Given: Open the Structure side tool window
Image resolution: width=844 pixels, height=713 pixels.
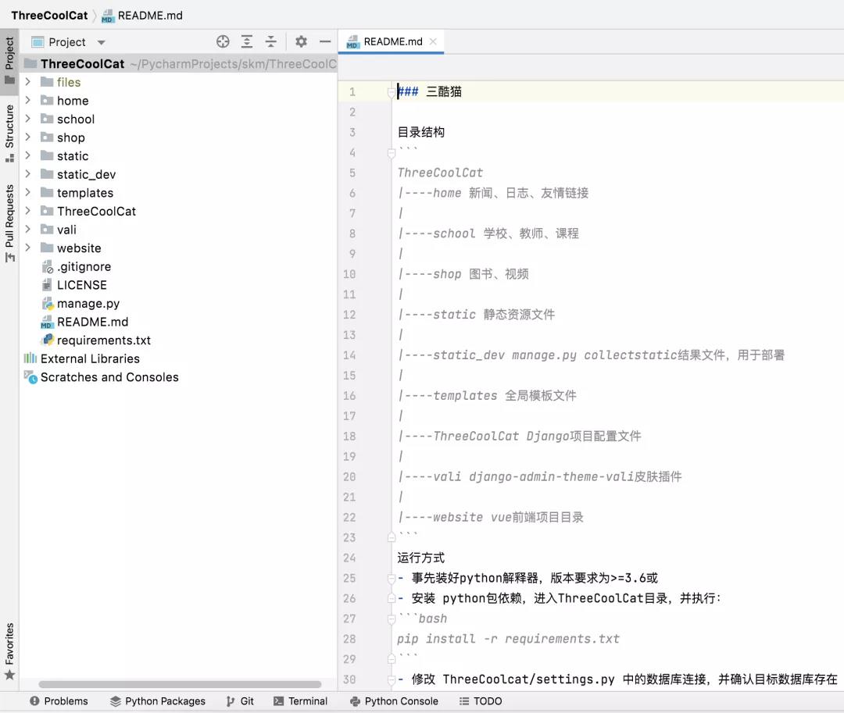Looking at the screenshot, I should tap(9, 133).
